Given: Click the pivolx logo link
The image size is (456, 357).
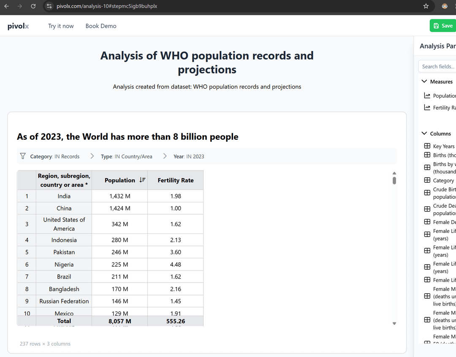Looking at the screenshot, I should 18,26.
